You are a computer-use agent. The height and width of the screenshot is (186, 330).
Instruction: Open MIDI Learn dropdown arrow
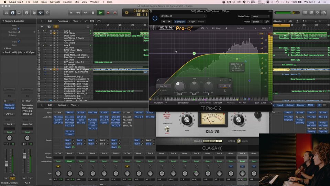[166, 103]
